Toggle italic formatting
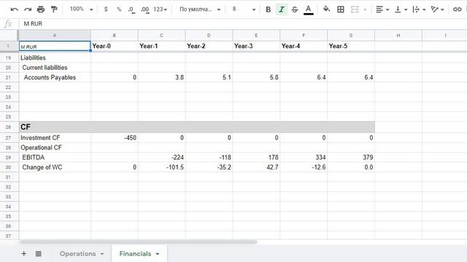Screen dimensions: 467x262 click(282, 9)
